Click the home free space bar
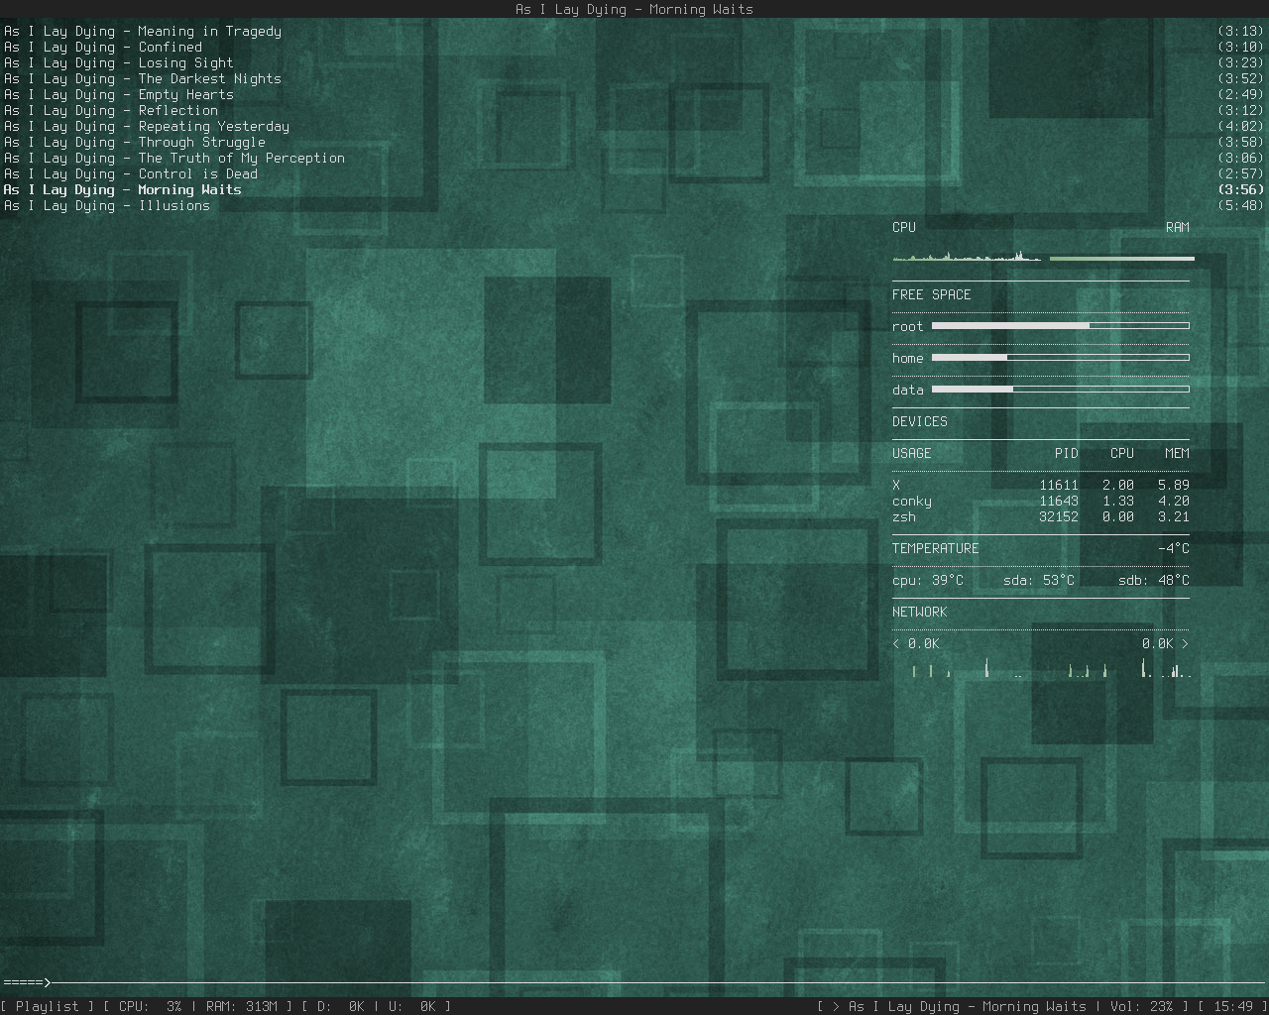This screenshot has width=1269, height=1015. coord(1061,358)
